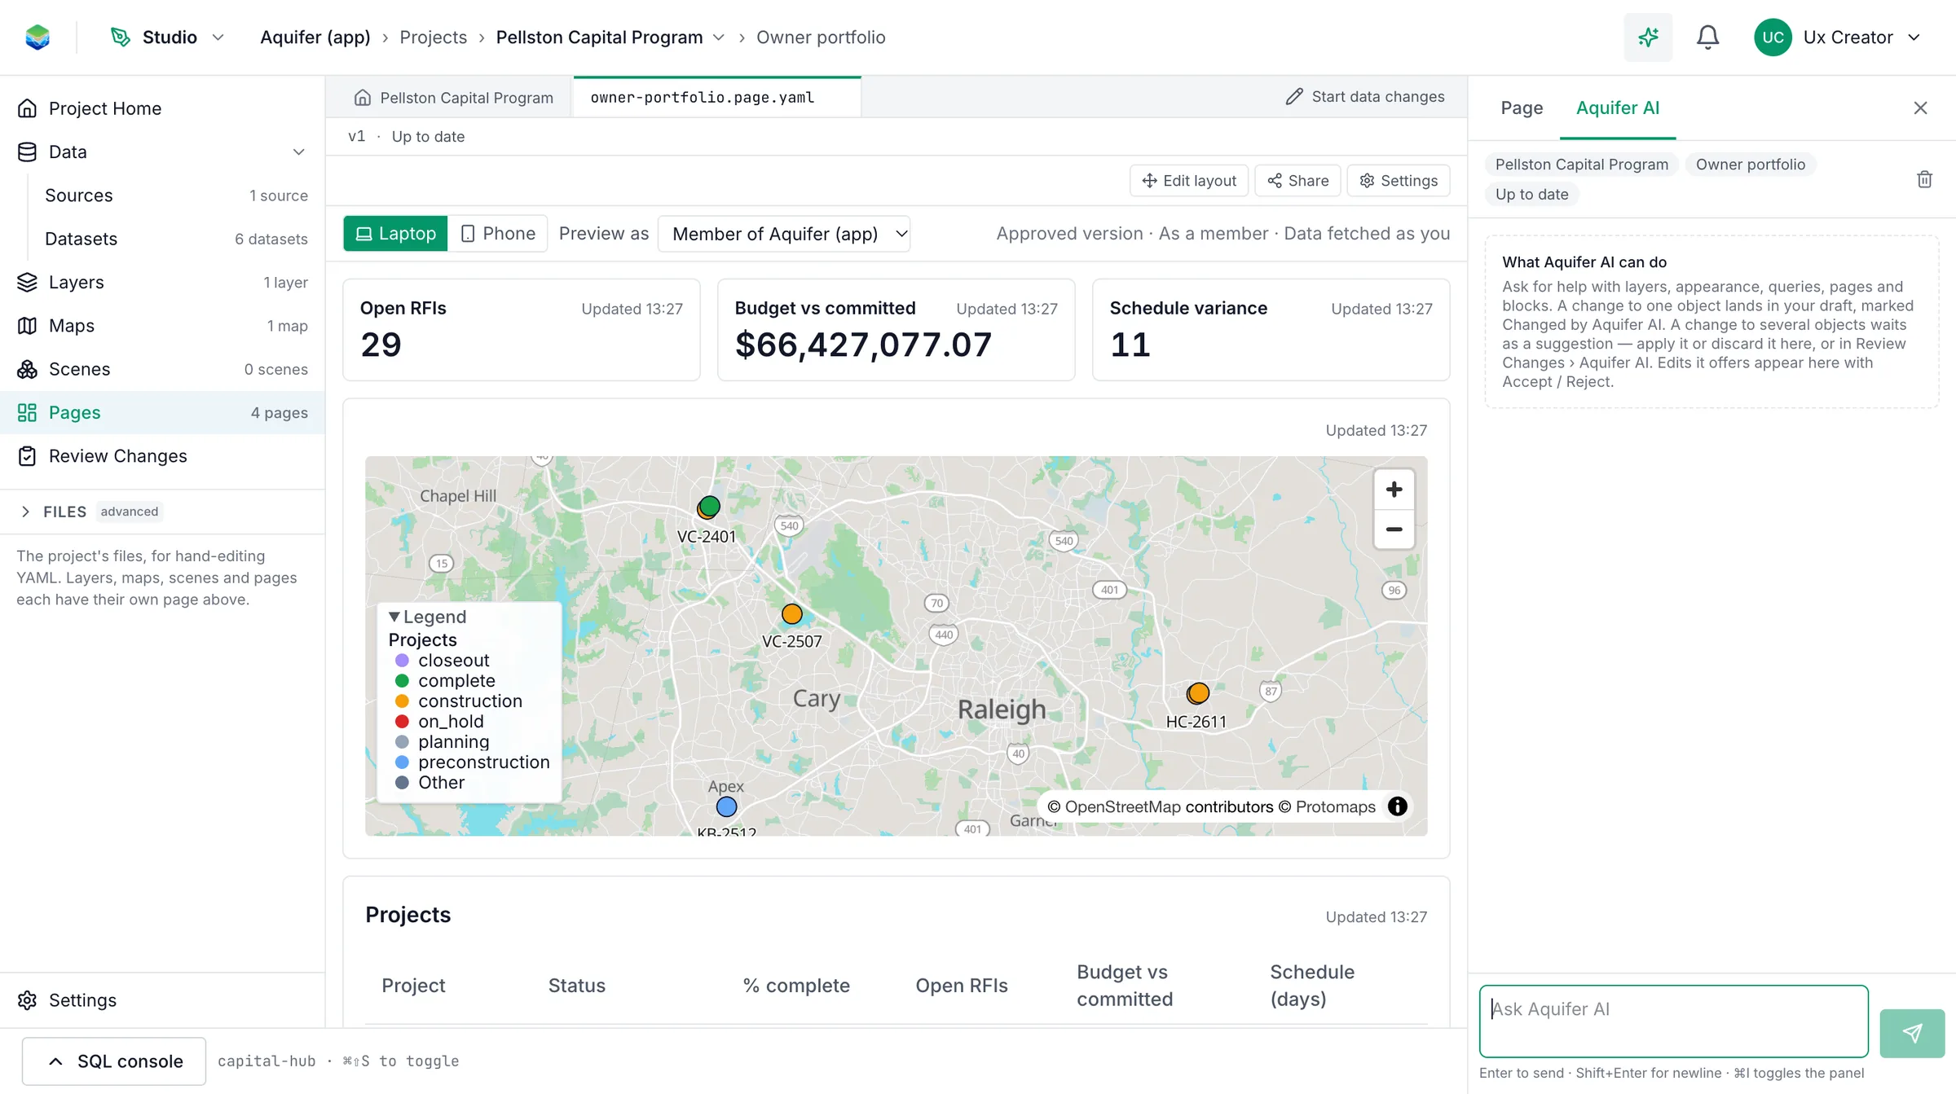Zoom out on the map

(1394, 529)
